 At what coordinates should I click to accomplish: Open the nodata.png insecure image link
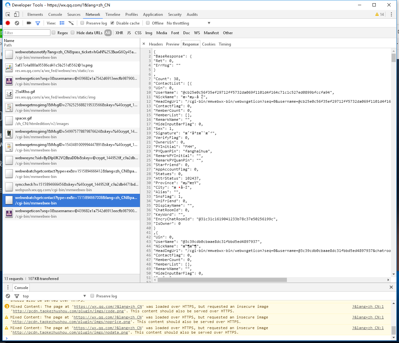click(x=70, y=333)
